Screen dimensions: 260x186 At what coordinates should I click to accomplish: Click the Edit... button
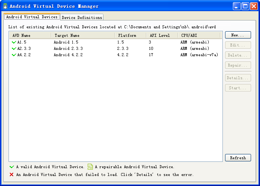point(238,45)
